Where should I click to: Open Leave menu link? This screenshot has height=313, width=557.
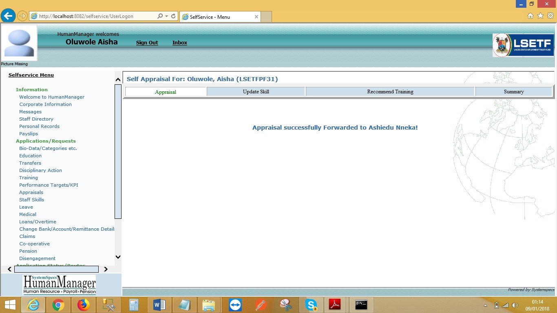click(x=26, y=207)
